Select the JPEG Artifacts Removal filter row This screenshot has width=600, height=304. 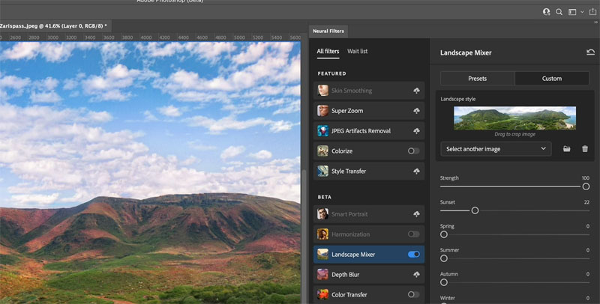pos(369,130)
